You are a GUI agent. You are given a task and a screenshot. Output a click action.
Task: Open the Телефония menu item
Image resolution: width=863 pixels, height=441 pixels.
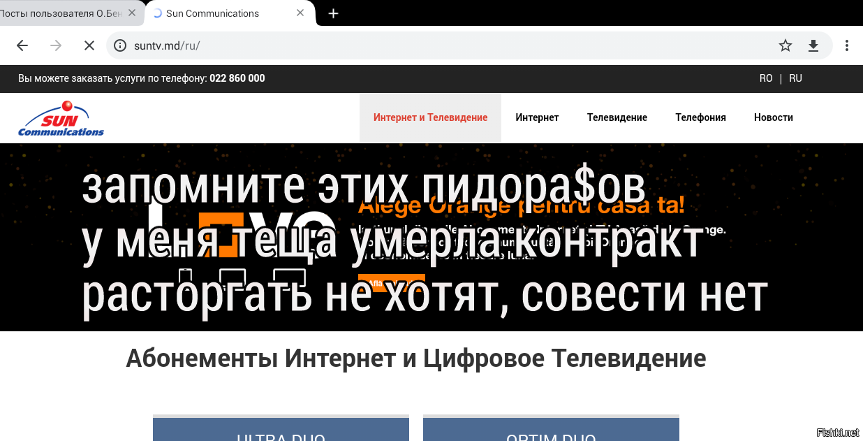pyautogui.click(x=700, y=117)
